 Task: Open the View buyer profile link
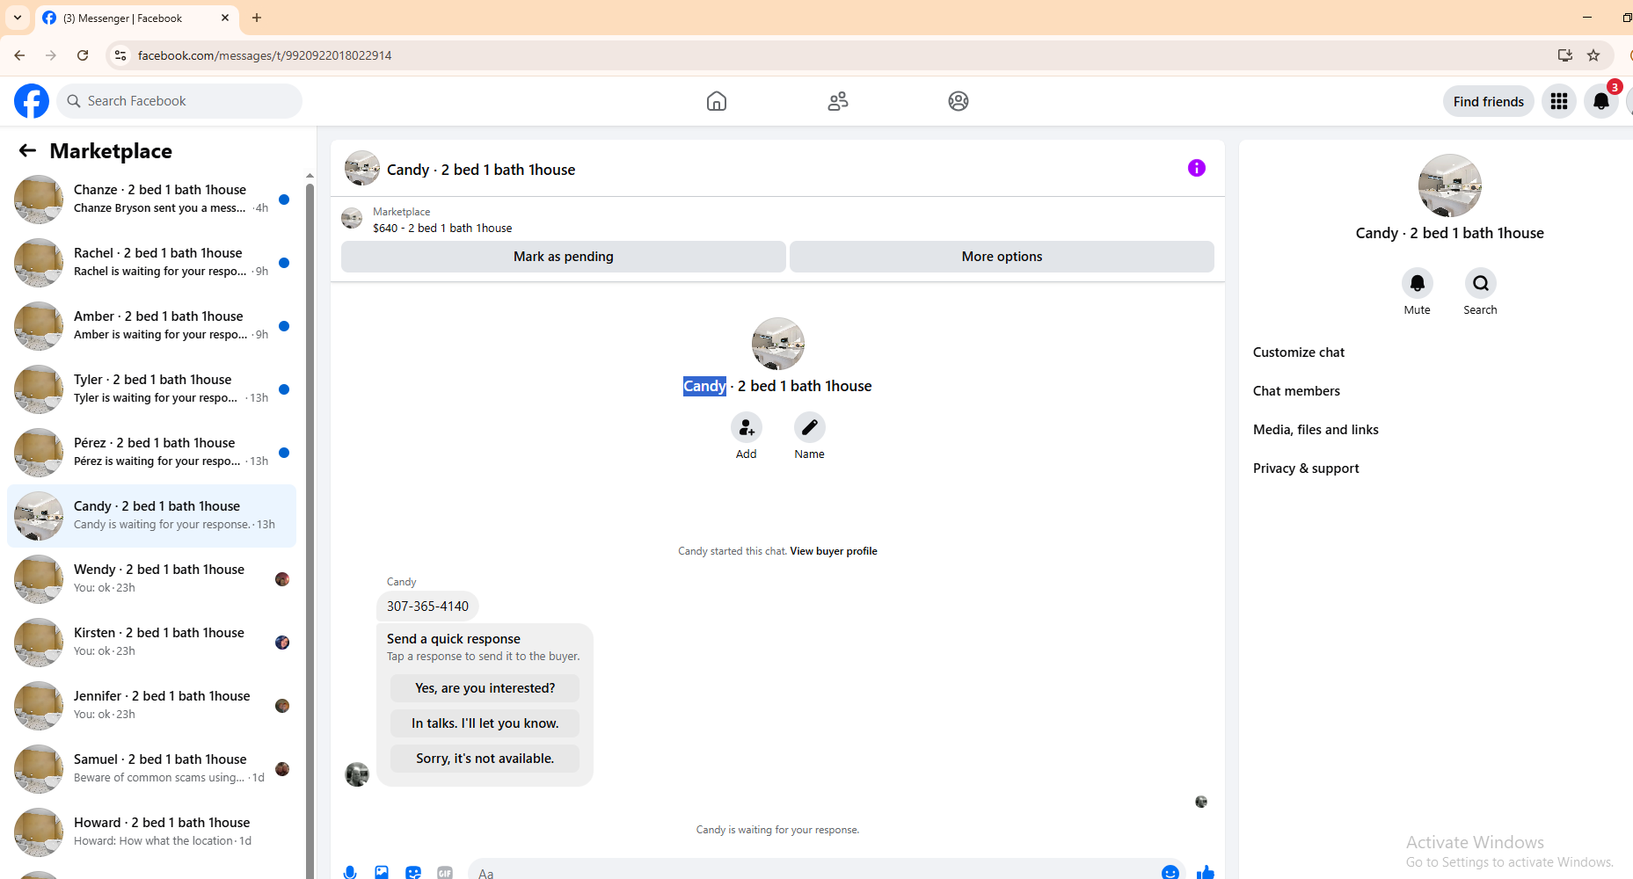[834, 551]
